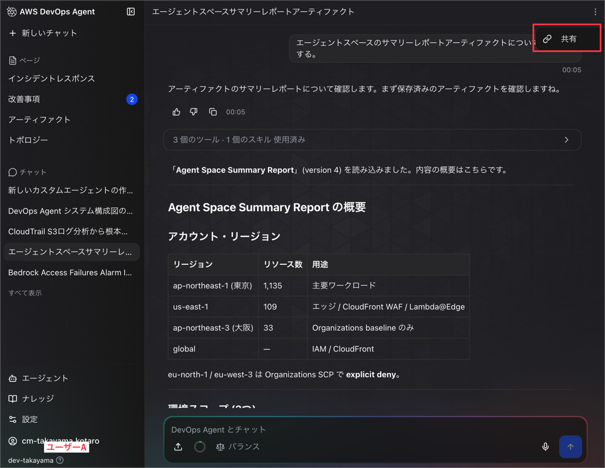Click the robot icon beside エージェント
605x468 pixels.
pos(13,378)
